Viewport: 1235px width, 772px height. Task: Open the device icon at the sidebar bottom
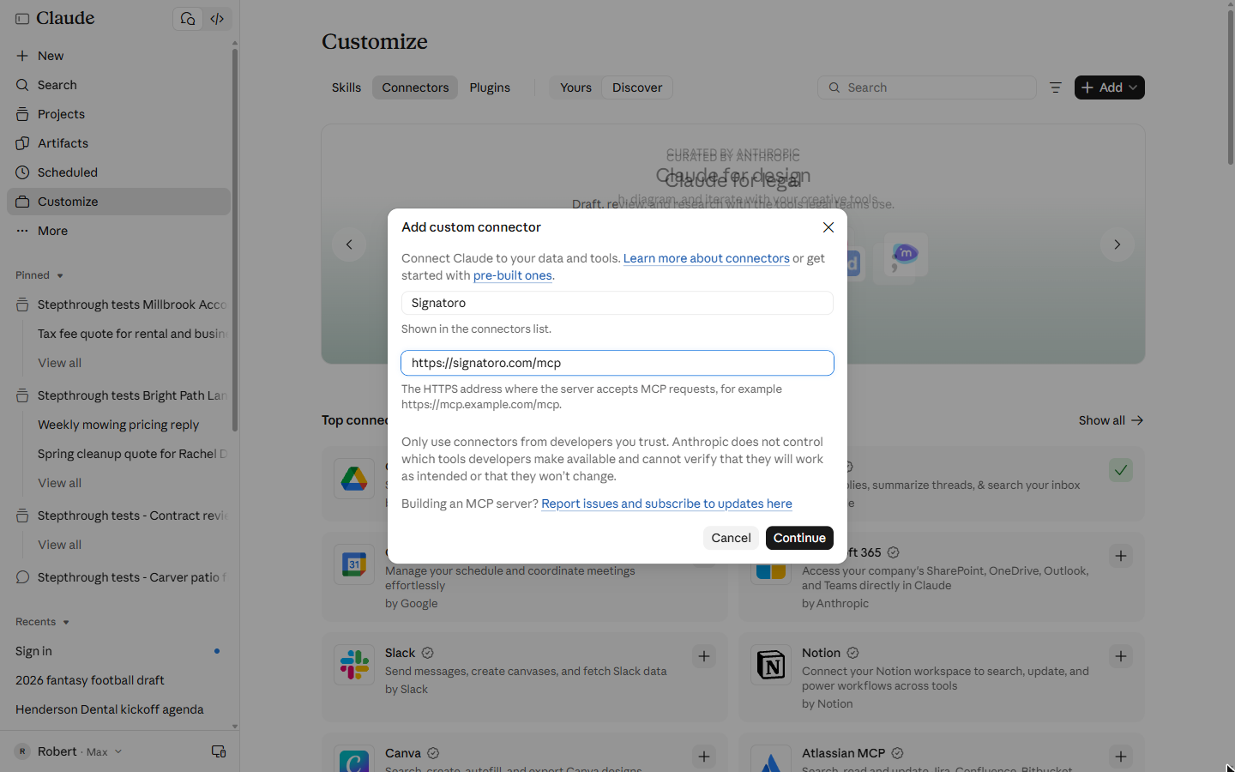point(219,751)
